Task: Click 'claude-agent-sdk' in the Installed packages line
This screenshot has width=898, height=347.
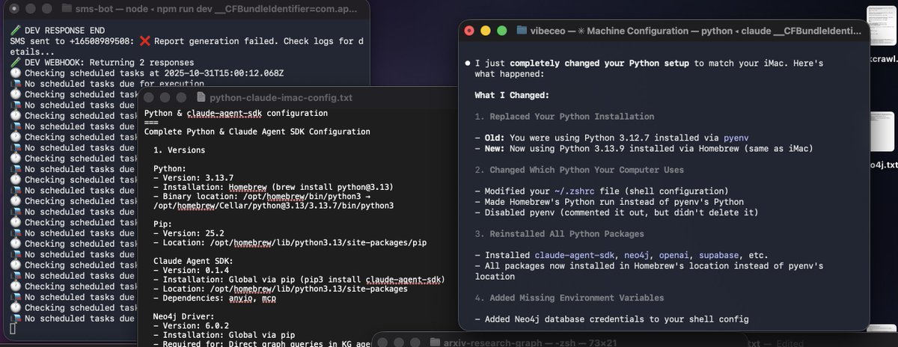Action: click(x=575, y=256)
